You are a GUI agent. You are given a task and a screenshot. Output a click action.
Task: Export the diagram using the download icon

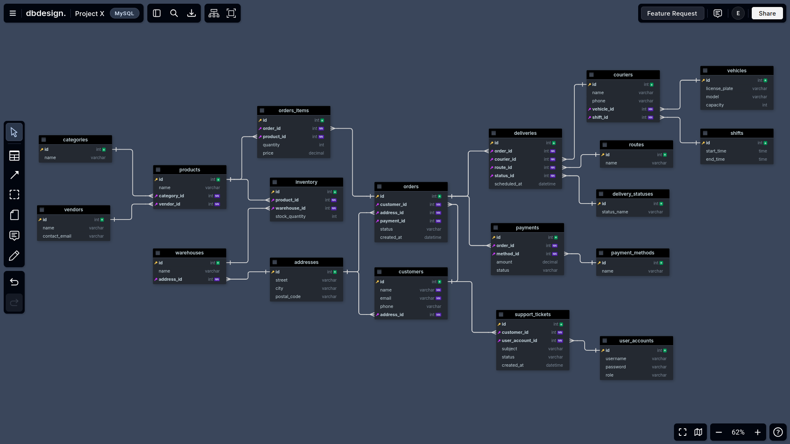(191, 13)
